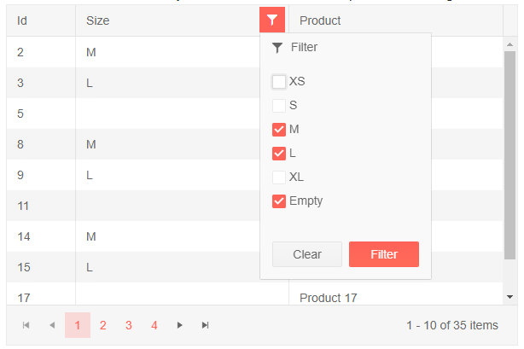Untick the Empty filter checkbox
The height and width of the screenshot is (349, 524).
[279, 201]
